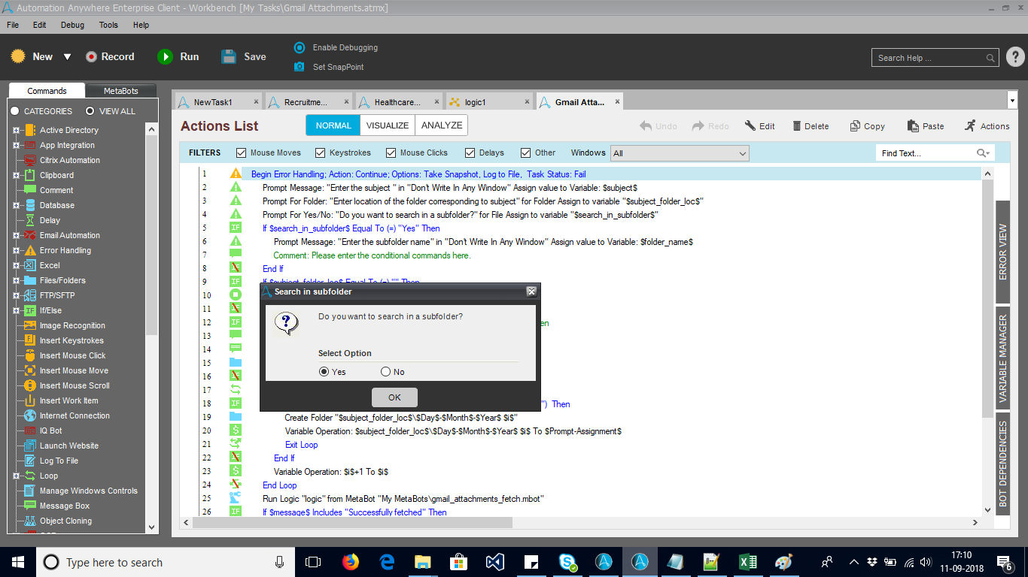Select the VIEW ALL radio button
This screenshot has width=1028, height=577.
click(90, 111)
